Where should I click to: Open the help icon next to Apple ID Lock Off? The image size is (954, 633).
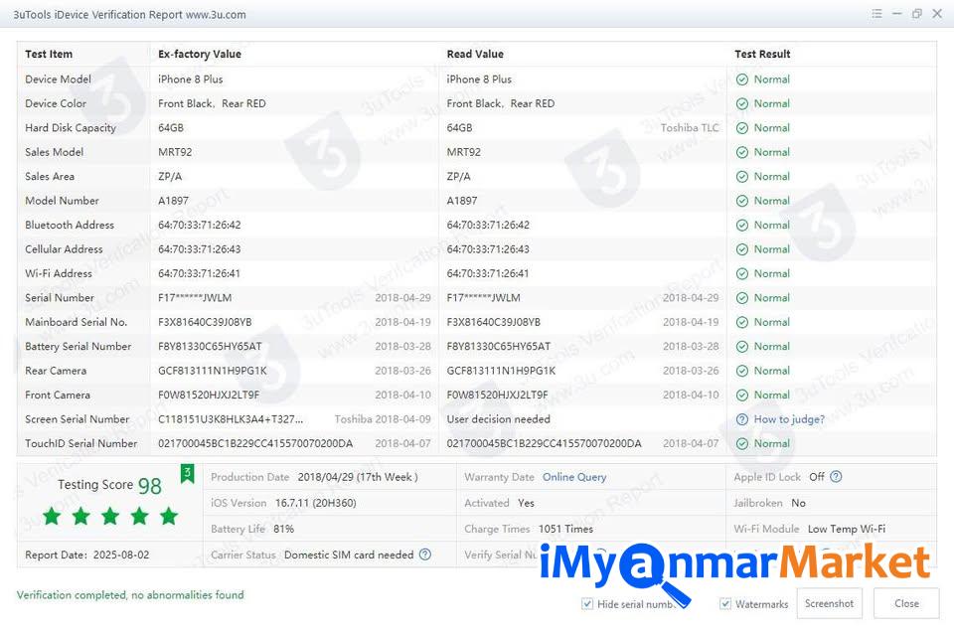pyautogui.click(x=836, y=477)
